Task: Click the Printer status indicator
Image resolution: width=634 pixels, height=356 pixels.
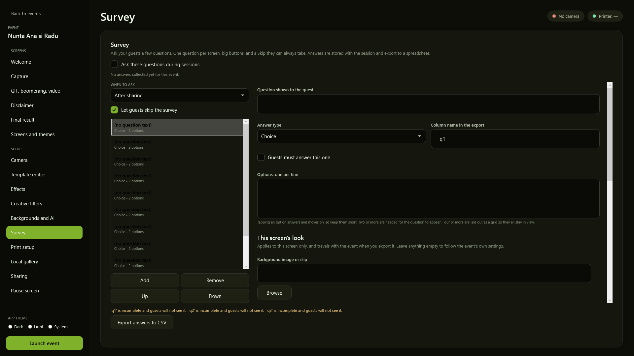Action: pyautogui.click(x=605, y=16)
